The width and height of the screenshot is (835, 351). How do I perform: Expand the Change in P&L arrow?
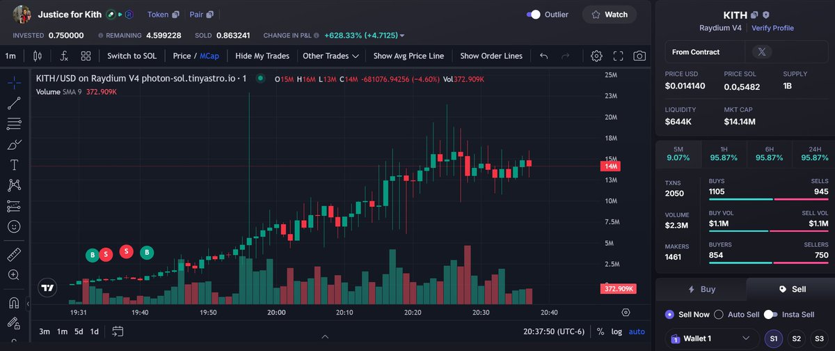pos(402,36)
